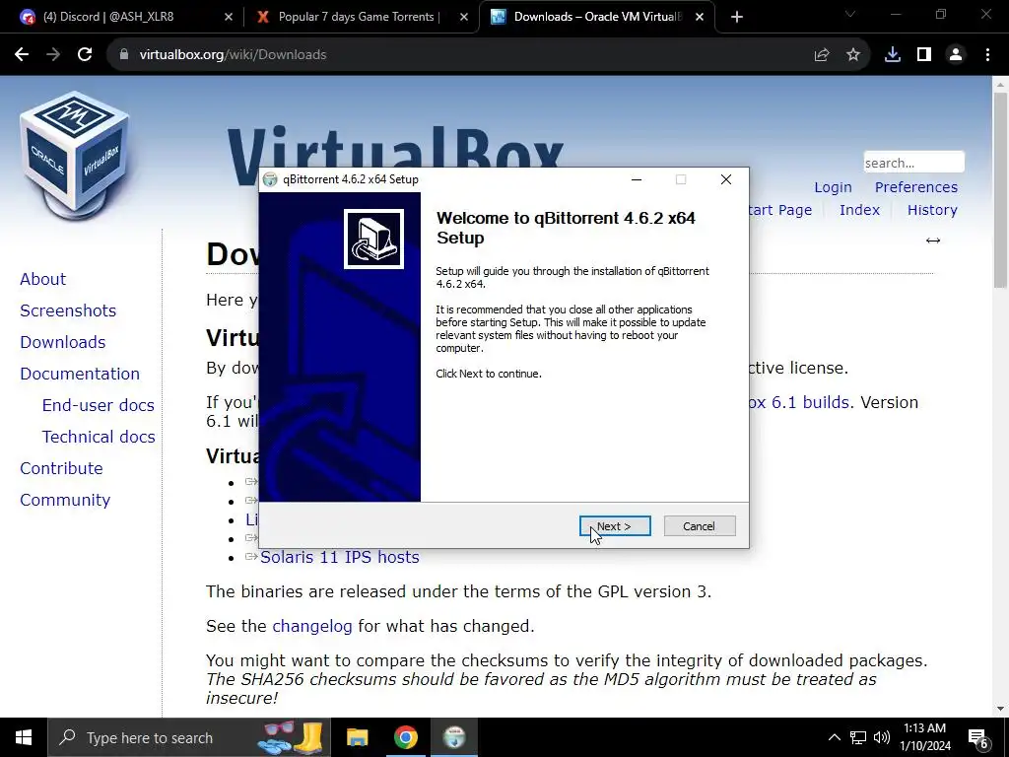Click the VirtualBox search field

913,163
